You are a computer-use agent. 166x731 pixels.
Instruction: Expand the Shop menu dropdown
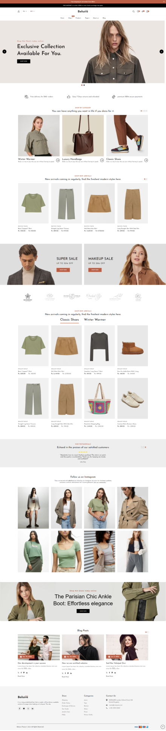[x=70, y=18]
